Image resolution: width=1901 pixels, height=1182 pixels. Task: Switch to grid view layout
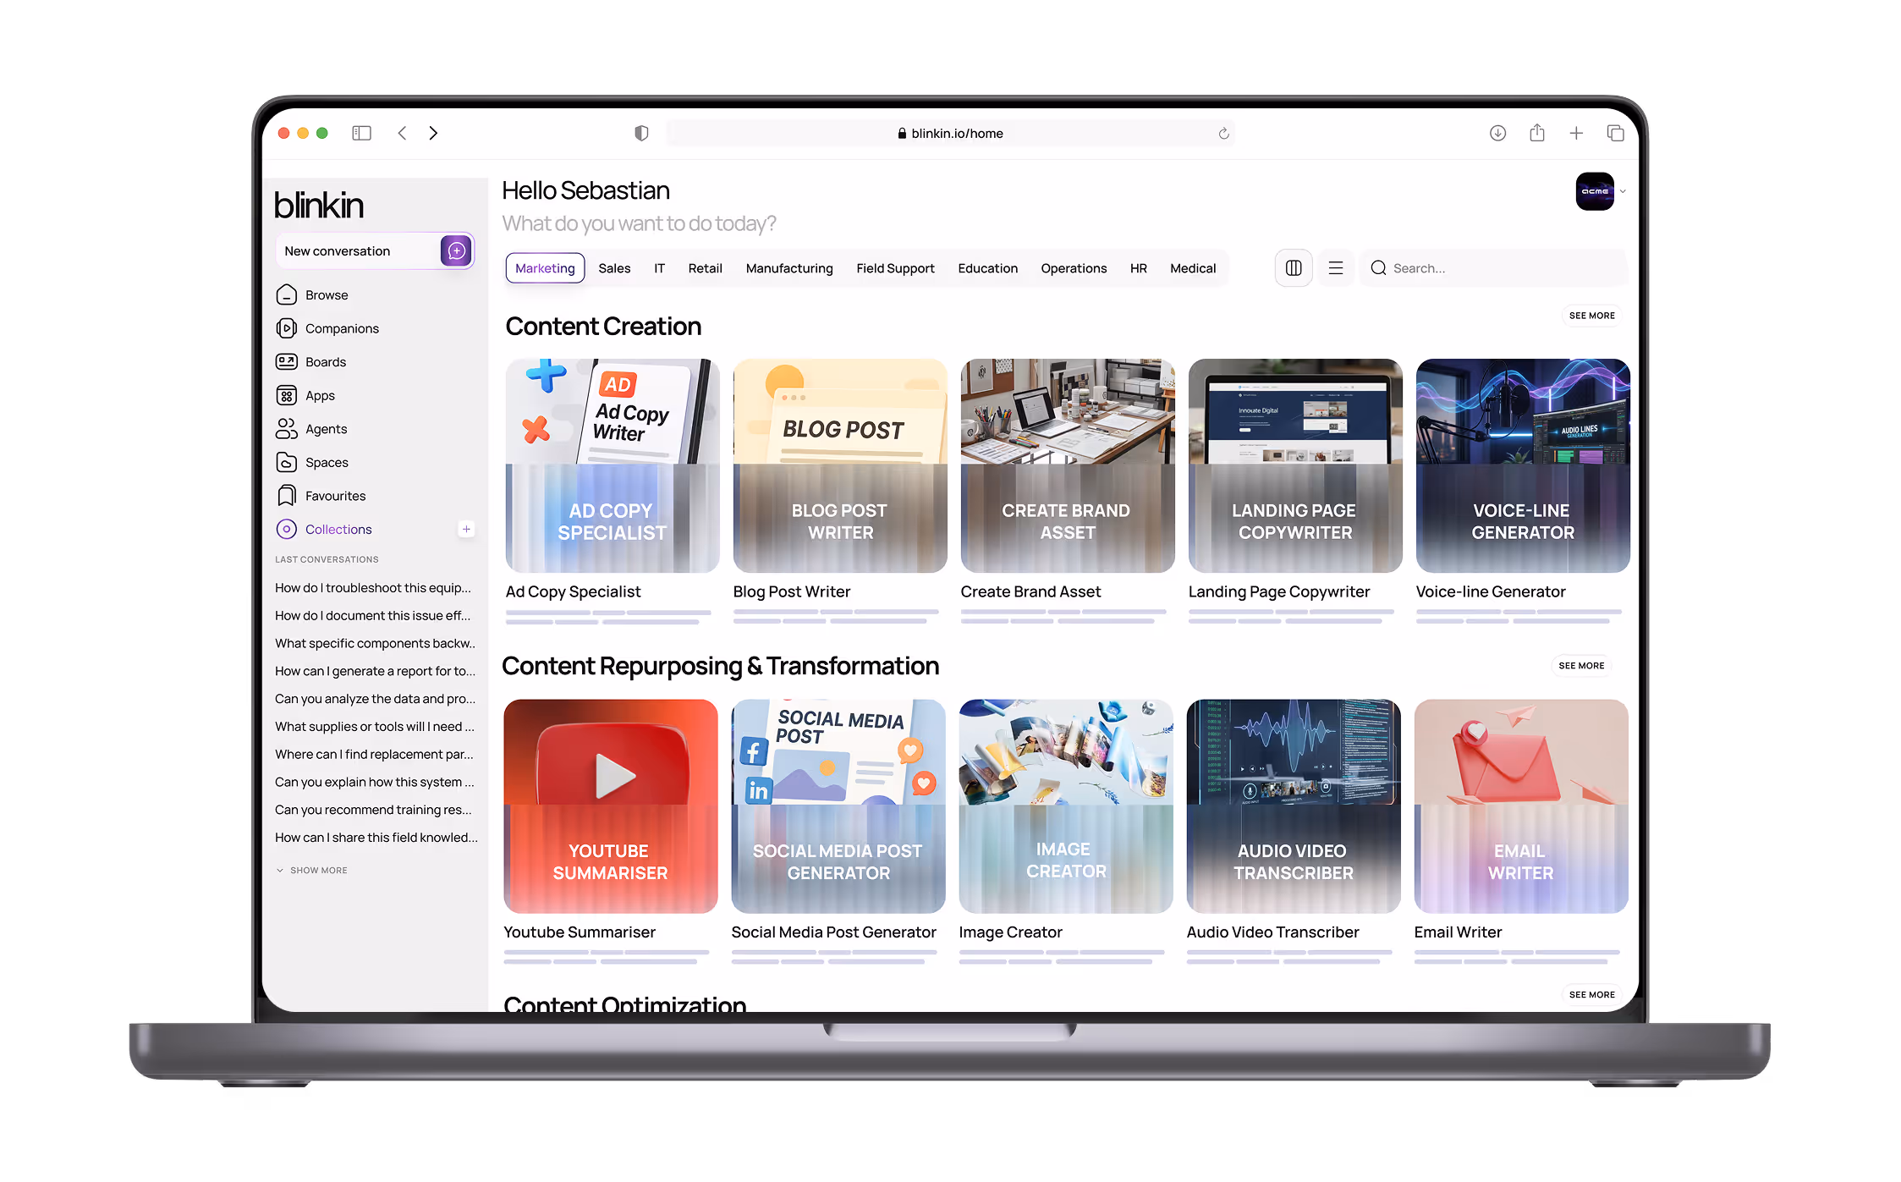(1294, 267)
